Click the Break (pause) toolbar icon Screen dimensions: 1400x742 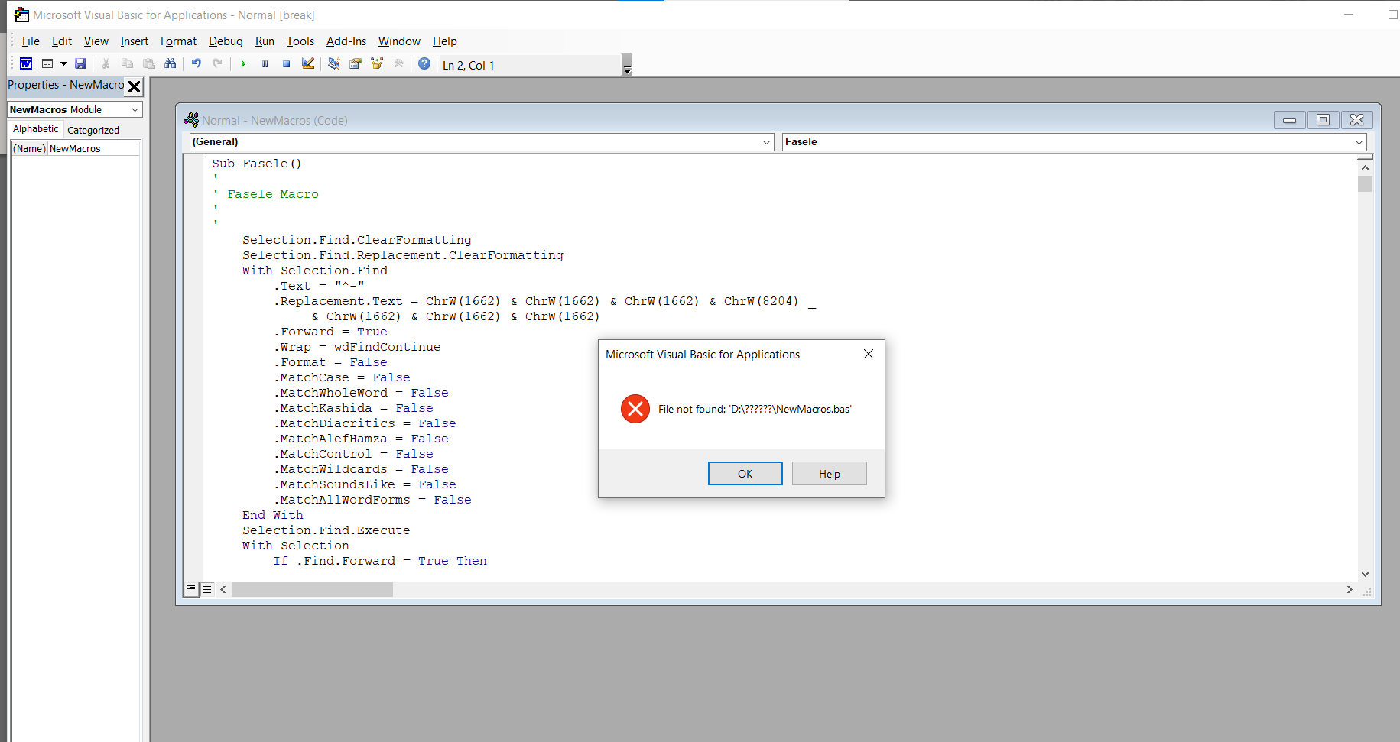265,64
